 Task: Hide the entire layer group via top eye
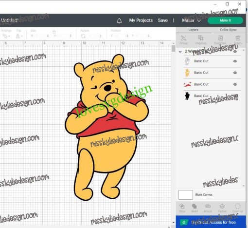[235, 52]
